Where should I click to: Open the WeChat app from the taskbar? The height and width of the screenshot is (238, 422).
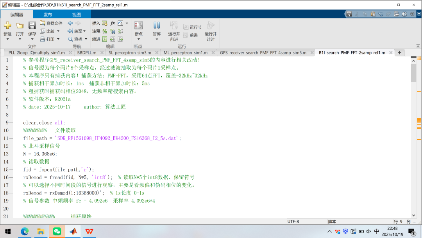tap(57, 231)
